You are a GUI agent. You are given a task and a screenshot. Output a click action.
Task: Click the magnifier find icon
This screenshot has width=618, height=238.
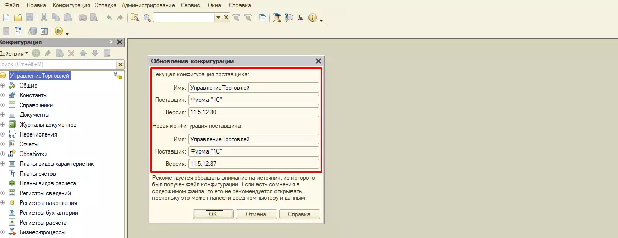point(147,18)
